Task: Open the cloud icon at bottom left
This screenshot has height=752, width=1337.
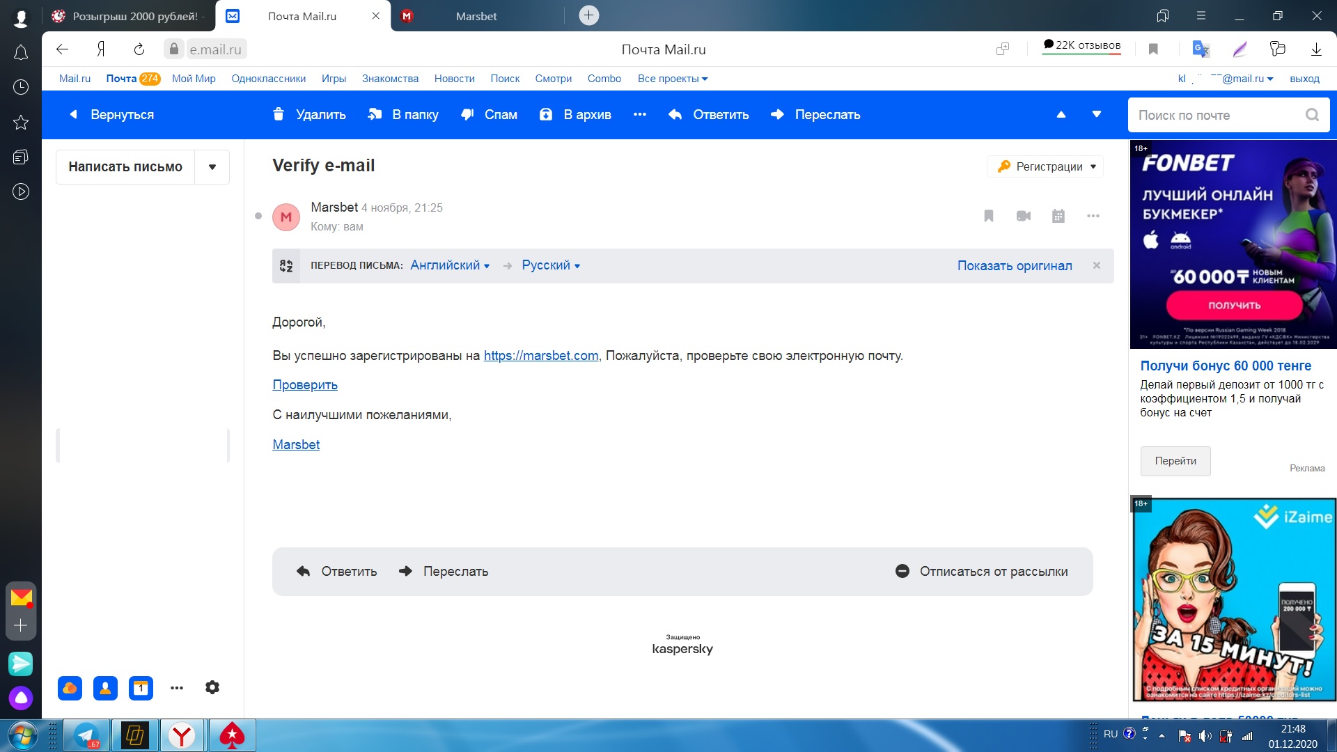Action: (x=70, y=688)
